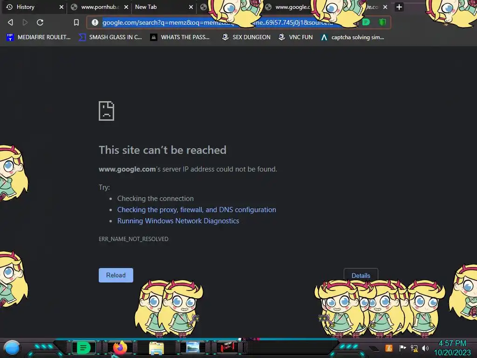Close the New Tab tab
The height and width of the screenshot is (358, 477).
[191, 7]
